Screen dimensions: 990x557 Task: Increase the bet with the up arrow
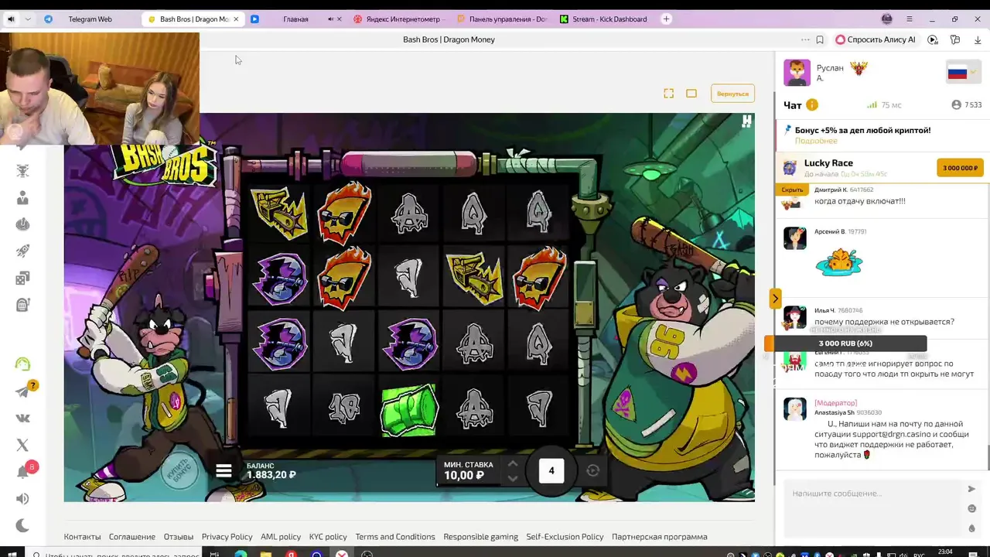[512, 463]
